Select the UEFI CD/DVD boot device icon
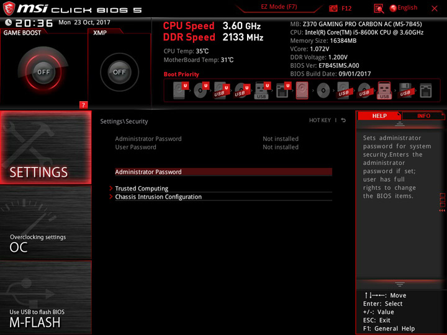Viewport: 447px width, 335px height. (x=201, y=91)
